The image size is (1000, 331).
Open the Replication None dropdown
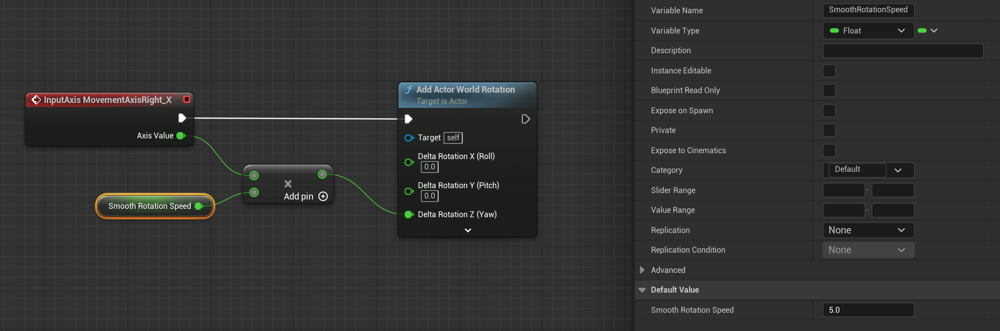868,230
